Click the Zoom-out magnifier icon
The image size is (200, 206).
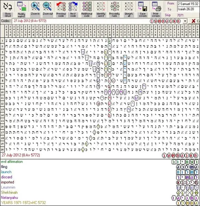[x=47, y=7]
